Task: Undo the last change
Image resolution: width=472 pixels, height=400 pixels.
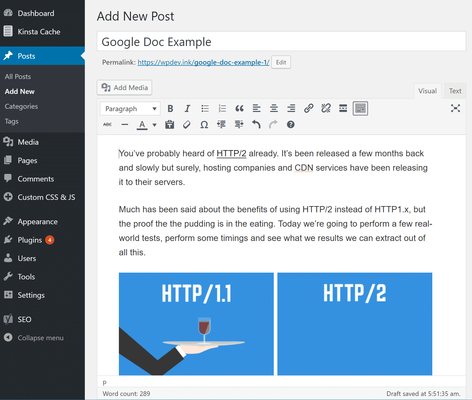Action: 256,124
